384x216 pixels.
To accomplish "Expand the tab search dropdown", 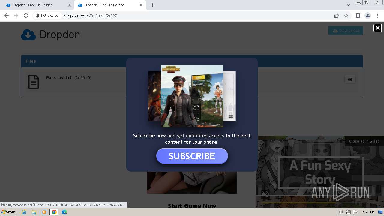I will pos(348,5).
